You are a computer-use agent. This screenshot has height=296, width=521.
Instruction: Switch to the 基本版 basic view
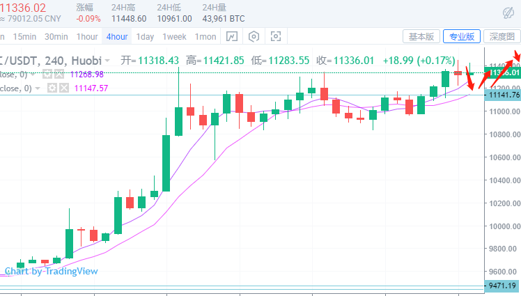(x=421, y=36)
